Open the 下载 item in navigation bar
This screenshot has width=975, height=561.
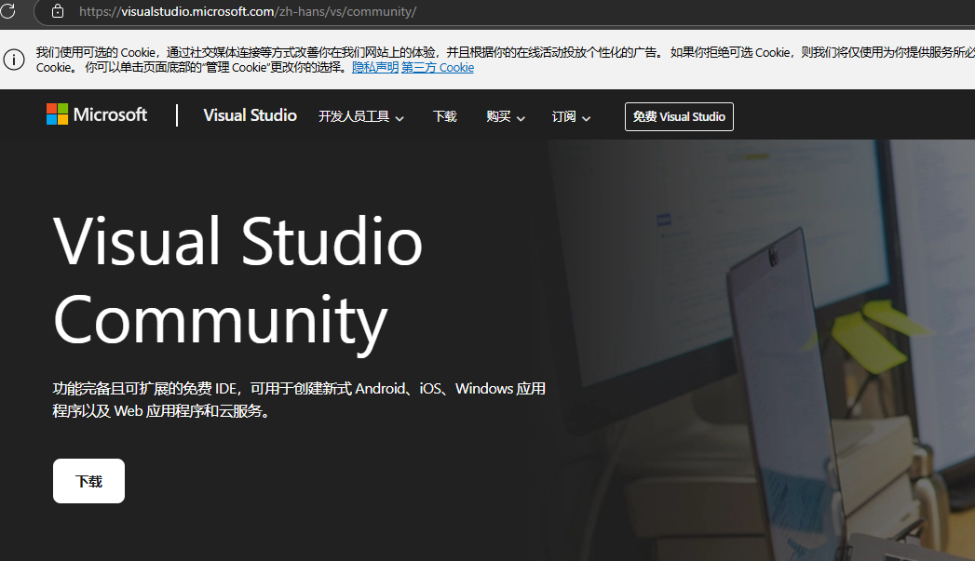click(x=445, y=116)
